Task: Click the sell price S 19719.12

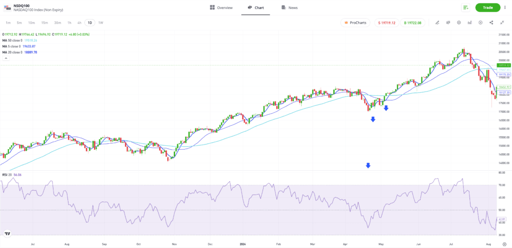Action: pos(386,22)
